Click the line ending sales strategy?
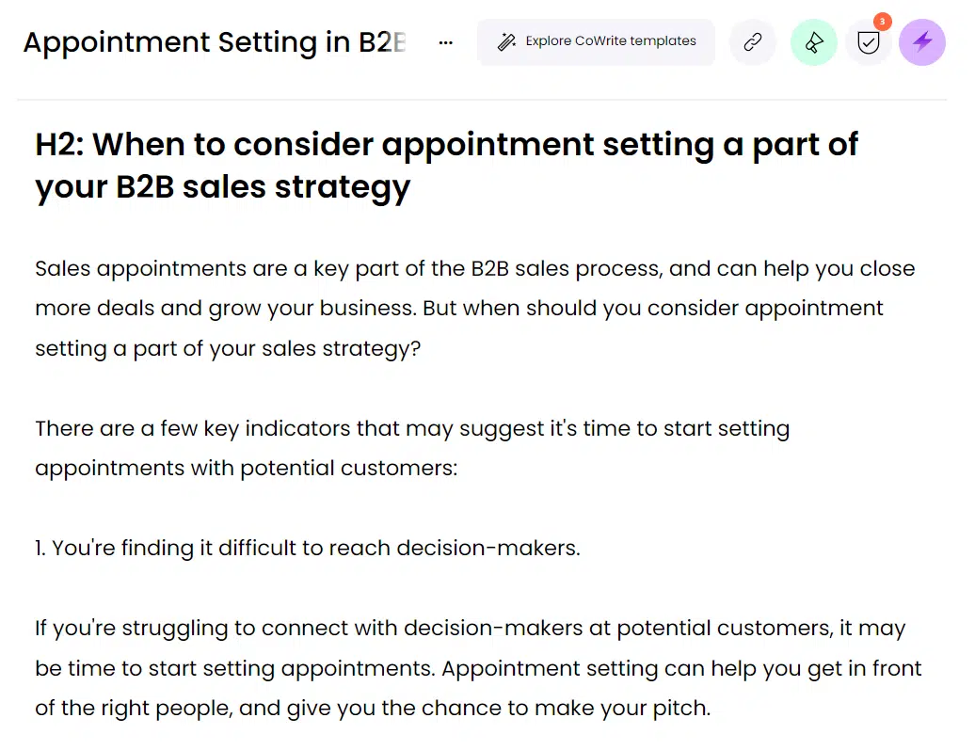975x750 pixels. (228, 348)
